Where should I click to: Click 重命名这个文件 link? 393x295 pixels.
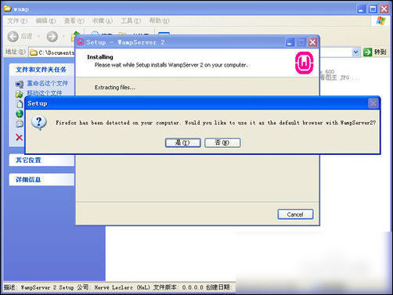(x=48, y=84)
